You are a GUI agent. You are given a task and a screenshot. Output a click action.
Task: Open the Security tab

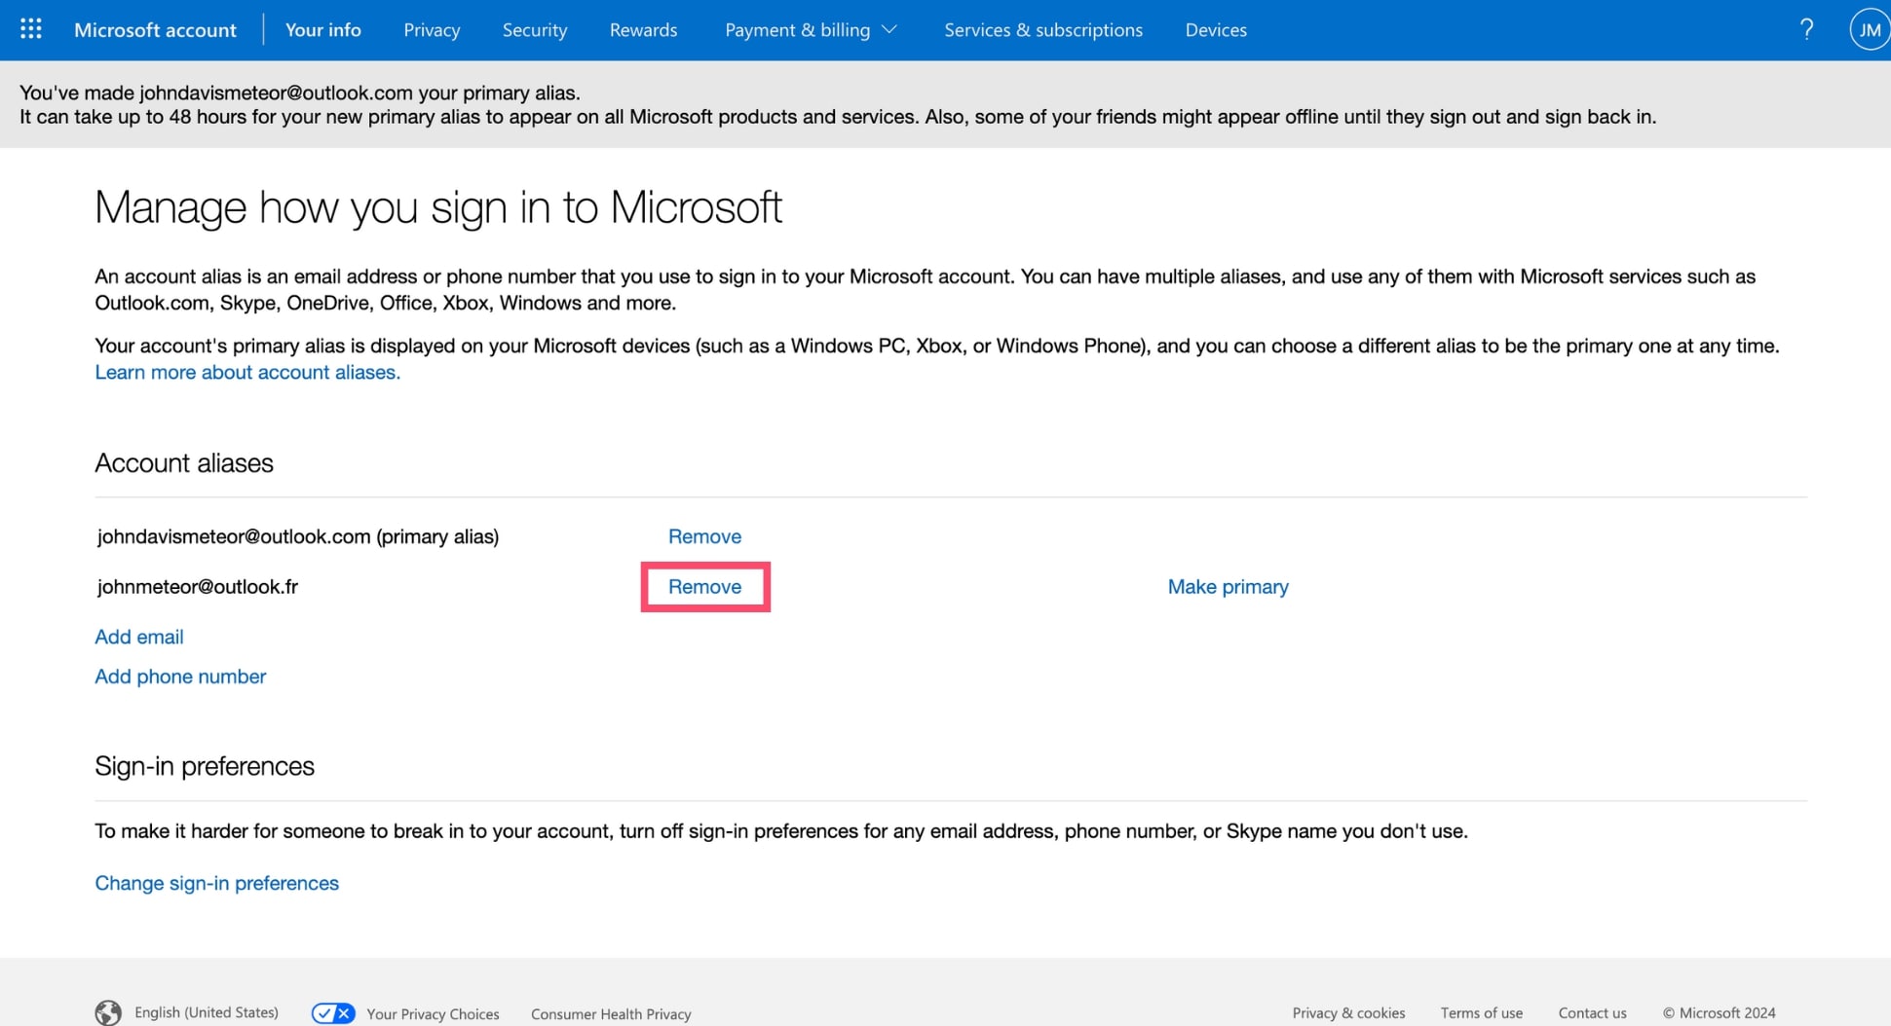coord(534,29)
